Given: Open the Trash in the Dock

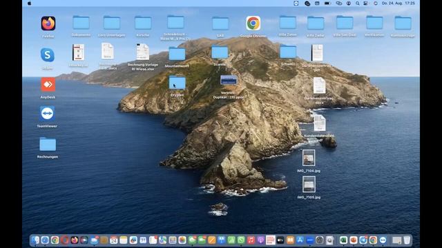Looking at the screenshot, I should point(407,240).
